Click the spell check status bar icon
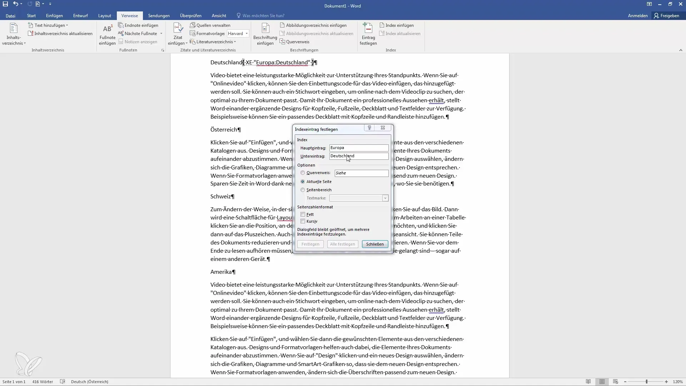 click(63, 382)
